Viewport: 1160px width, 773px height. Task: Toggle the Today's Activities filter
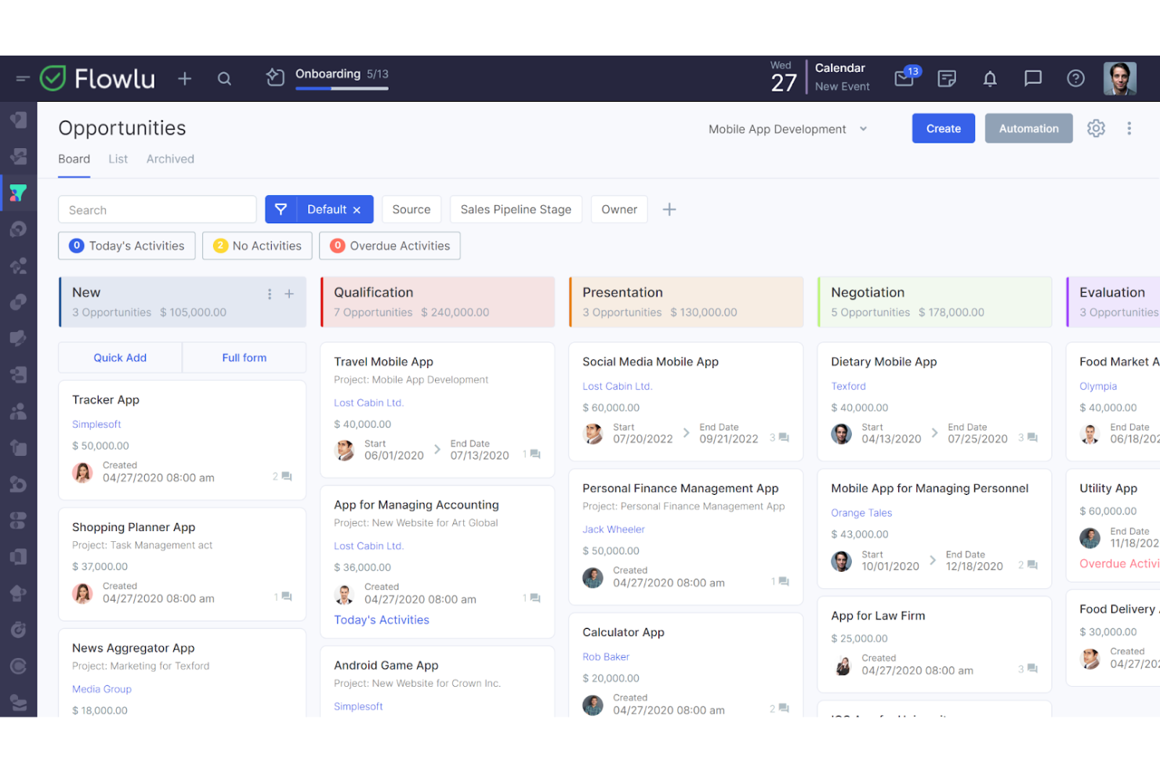click(126, 246)
